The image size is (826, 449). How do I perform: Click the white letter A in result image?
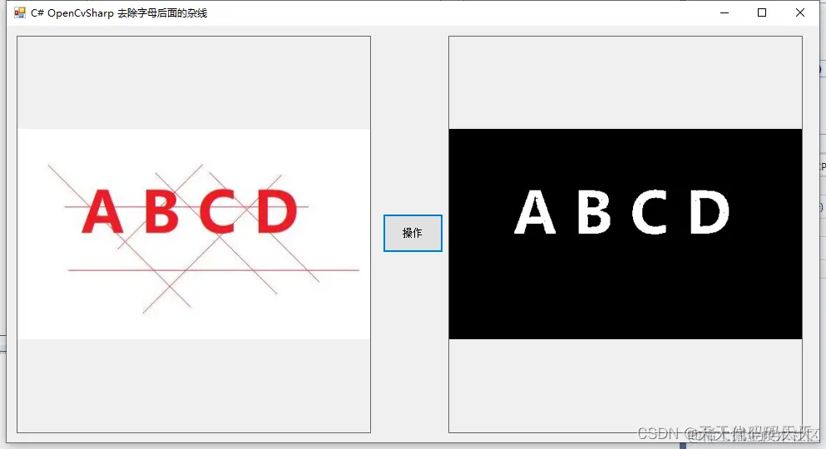(535, 211)
